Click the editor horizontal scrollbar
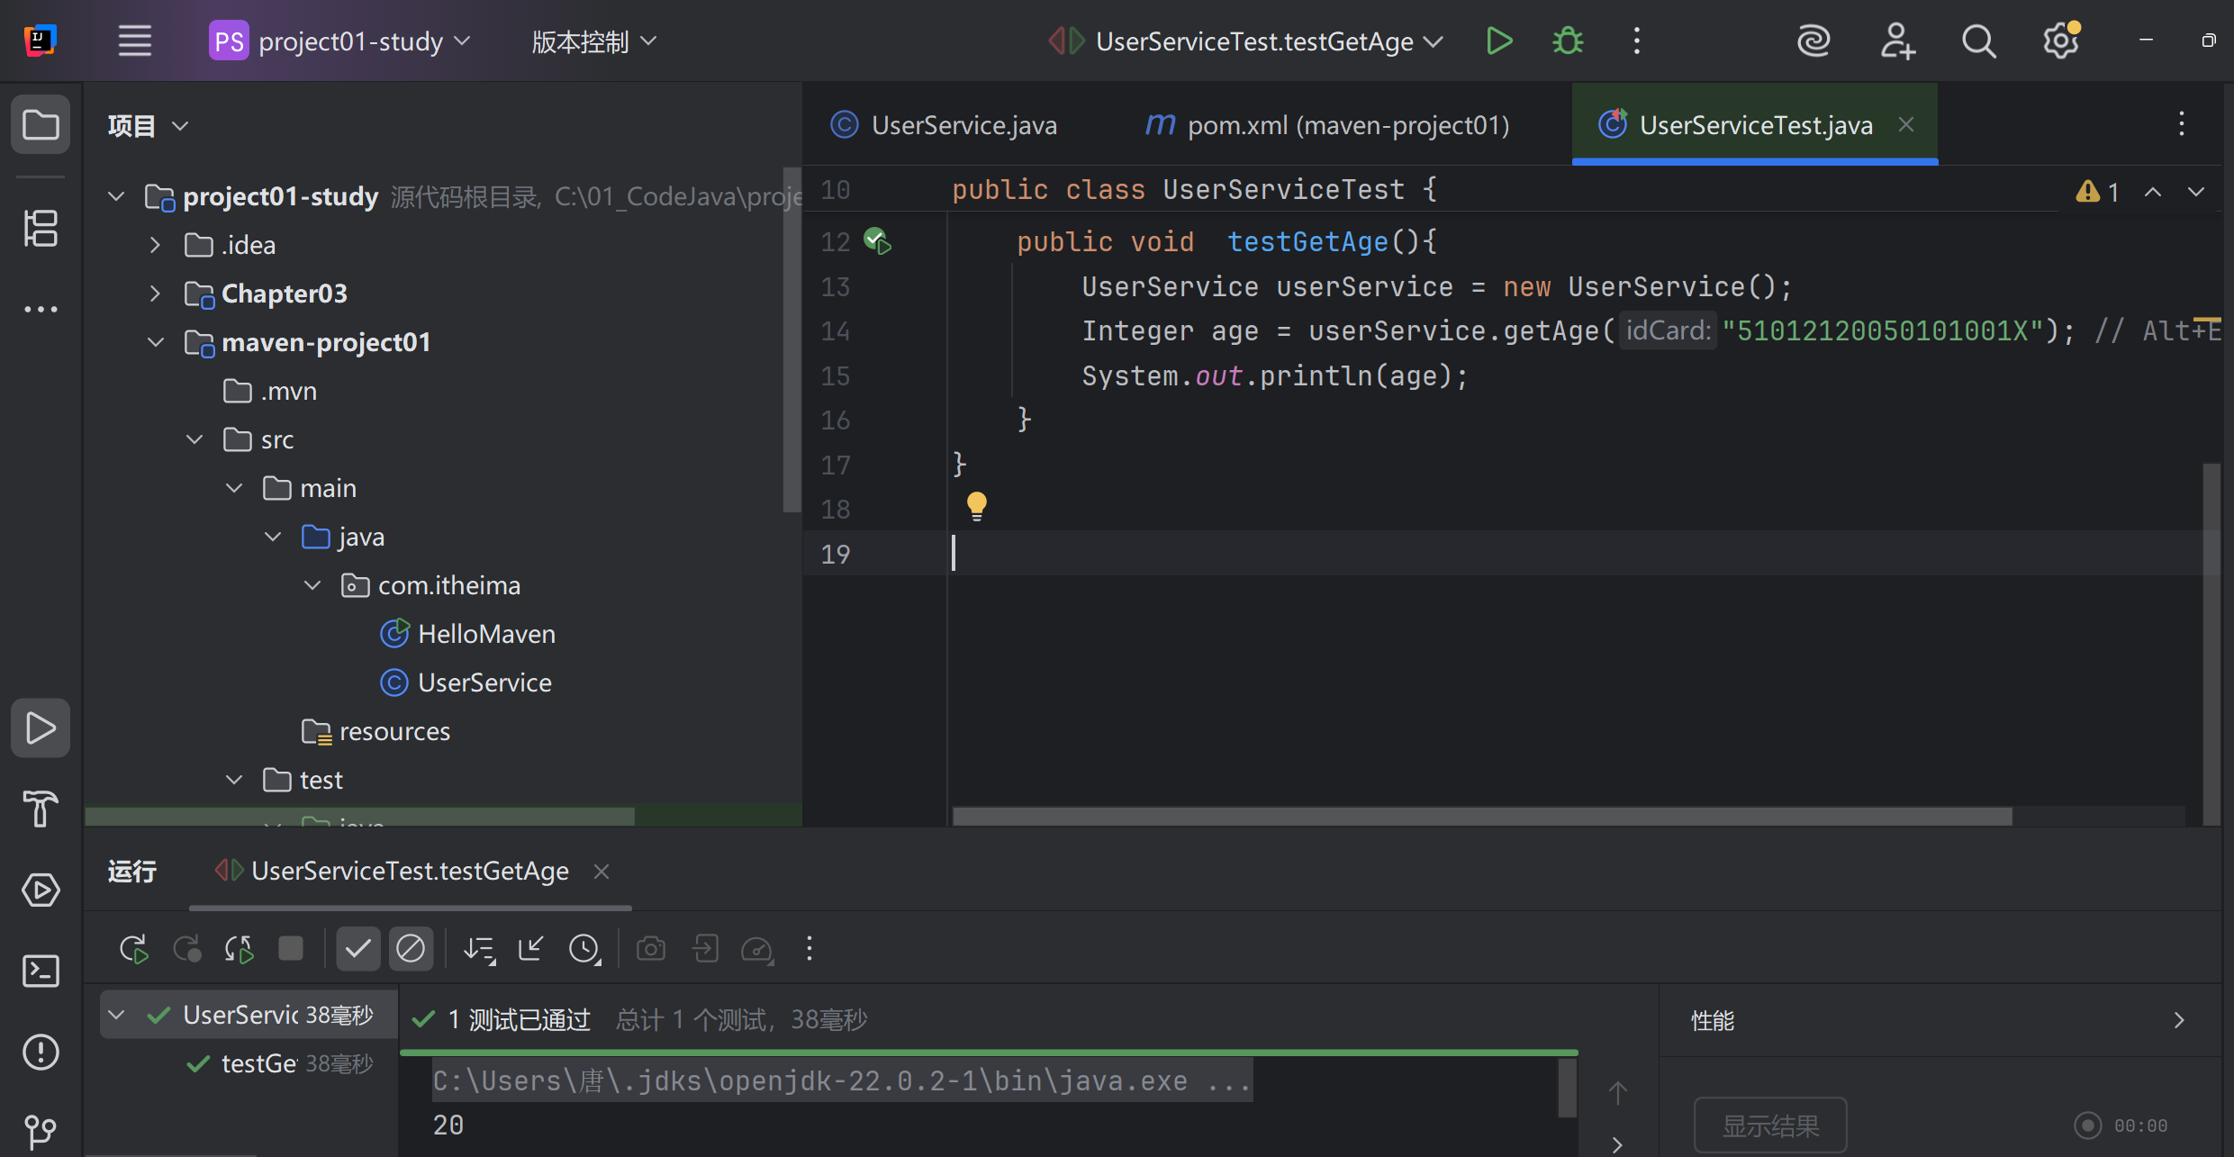 coord(1481,816)
